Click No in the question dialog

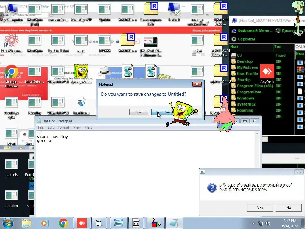288,208
